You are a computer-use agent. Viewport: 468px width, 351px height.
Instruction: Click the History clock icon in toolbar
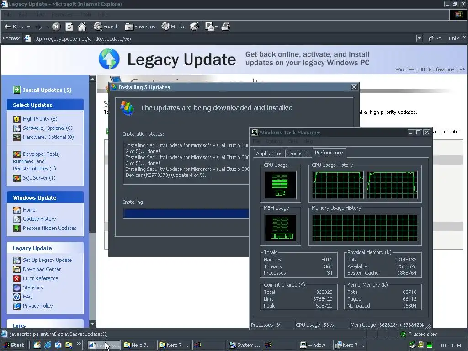(194, 27)
